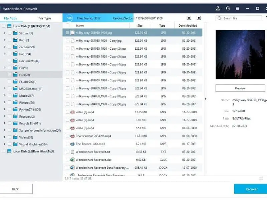Click the Music(217) folder icon
The height and width of the screenshot is (200, 267).
pyautogui.click(x=15, y=96)
